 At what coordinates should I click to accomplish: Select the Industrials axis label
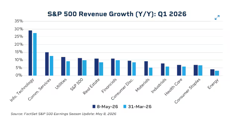coord(158,86)
